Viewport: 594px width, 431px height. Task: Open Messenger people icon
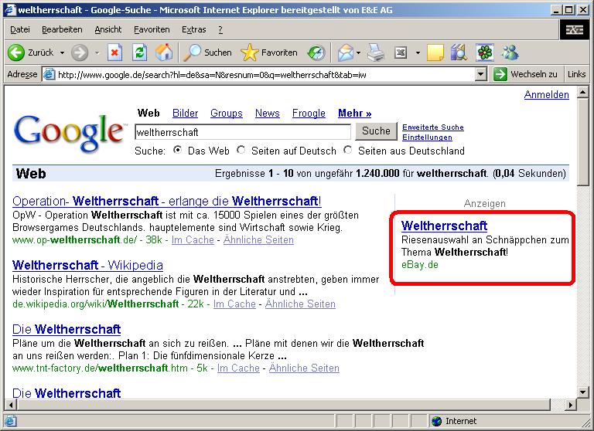pos(510,53)
